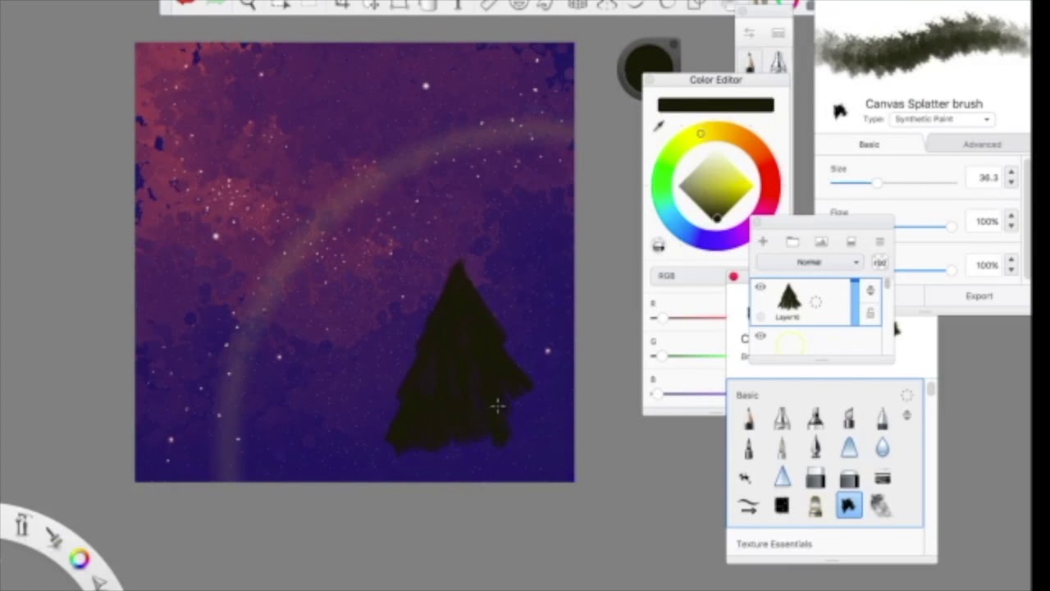Image resolution: width=1050 pixels, height=591 pixels.
Task: Click the current color bar in Color Editor
Action: coord(715,105)
